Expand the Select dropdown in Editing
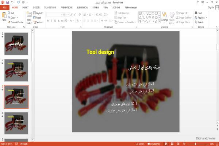This screenshot has width=219, height=146. [200, 22]
